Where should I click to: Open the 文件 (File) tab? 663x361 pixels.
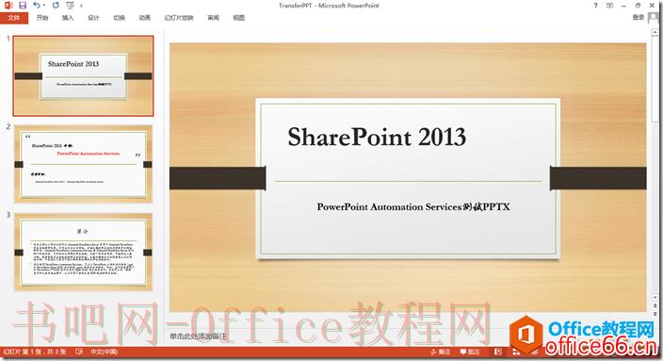coord(14,18)
